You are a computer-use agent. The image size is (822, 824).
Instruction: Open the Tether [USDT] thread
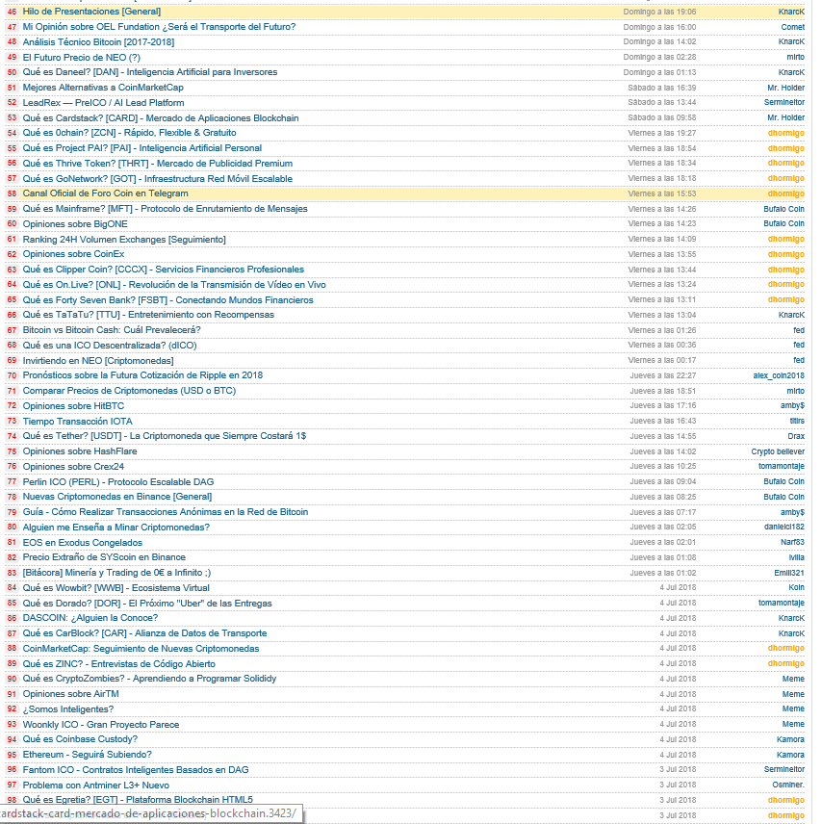(x=164, y=436)
